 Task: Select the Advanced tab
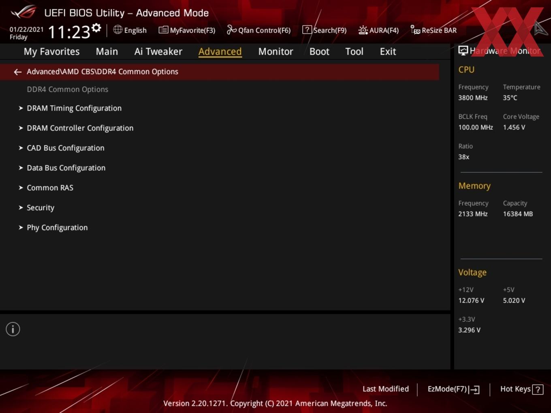[x=220, y=52]
